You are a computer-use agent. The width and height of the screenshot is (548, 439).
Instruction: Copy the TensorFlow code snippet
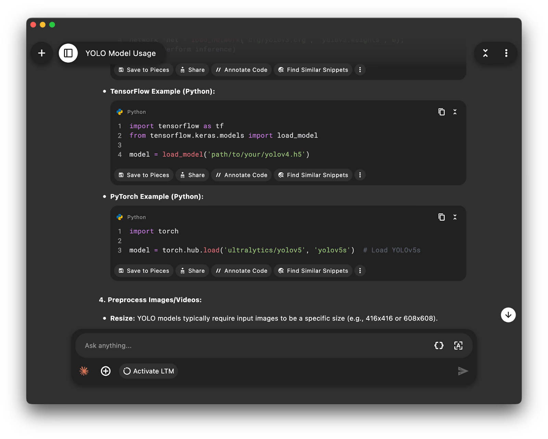441,112
